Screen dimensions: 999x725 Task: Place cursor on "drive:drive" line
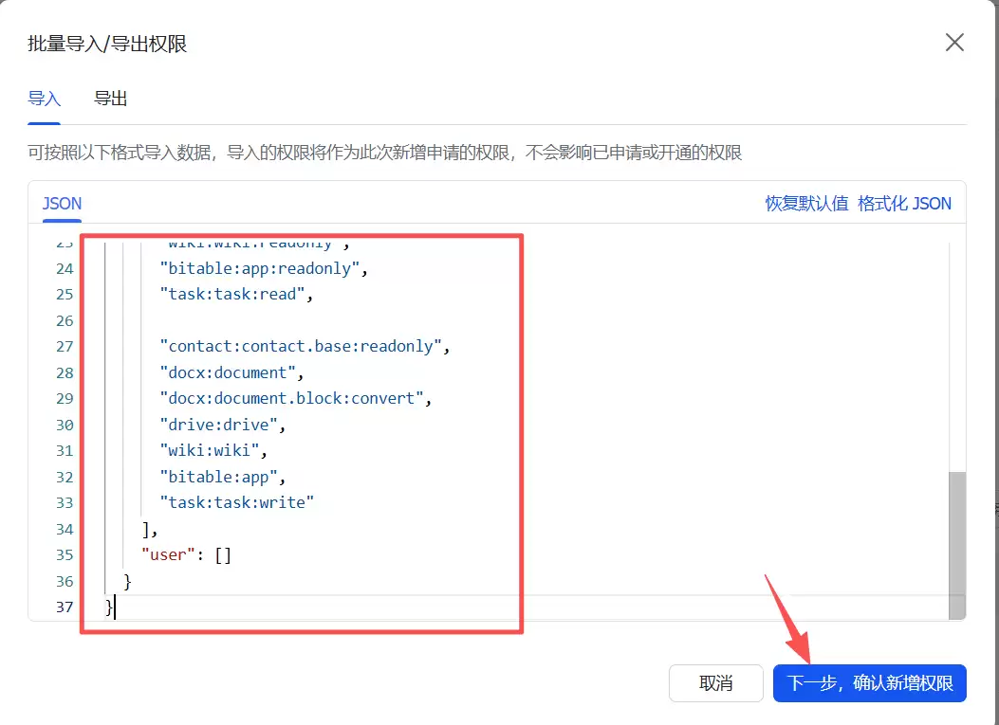click(x=218, y=425)
